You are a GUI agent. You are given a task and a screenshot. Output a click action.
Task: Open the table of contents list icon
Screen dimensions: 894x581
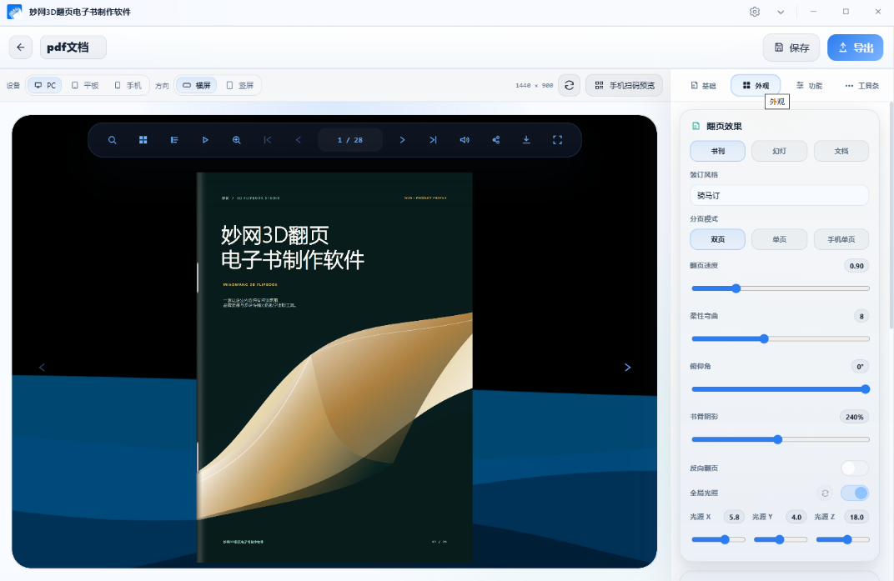click(x=174, y=140)
